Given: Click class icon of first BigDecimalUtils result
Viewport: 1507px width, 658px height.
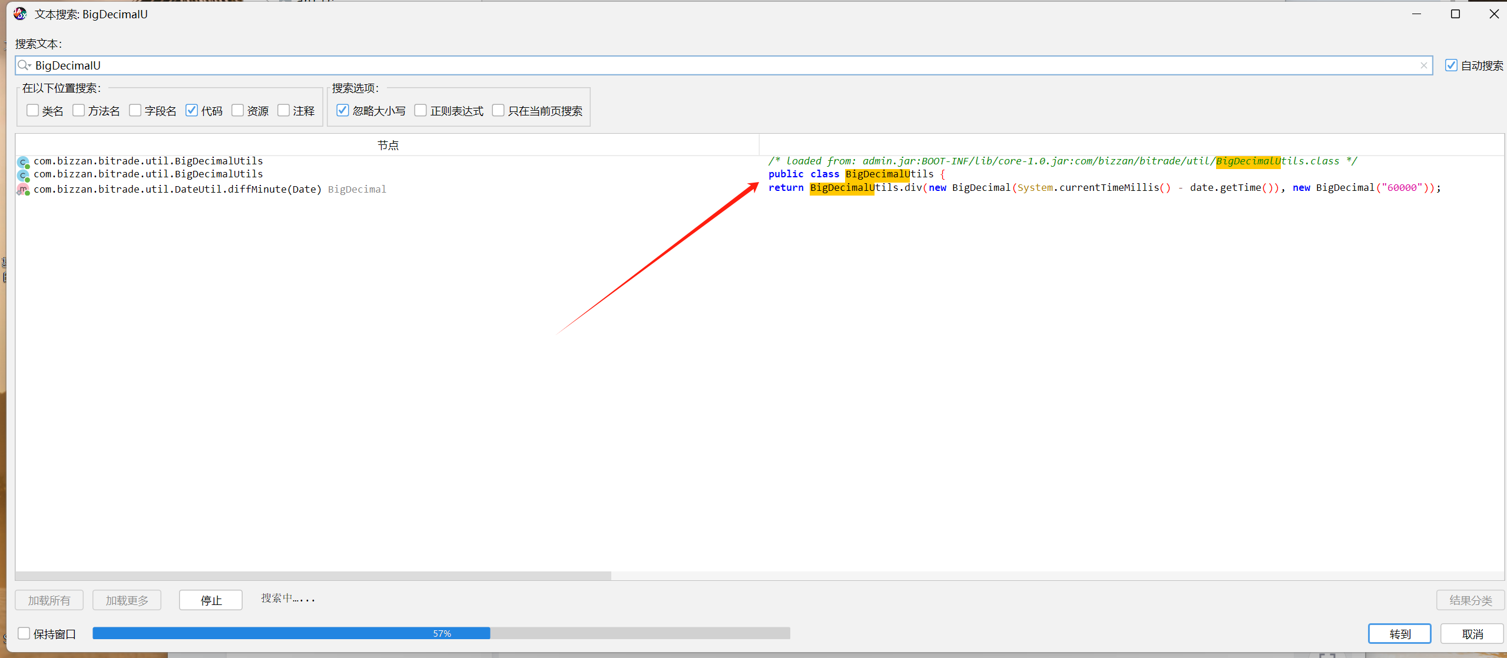Looking at the screenshot, I should 23,162.
